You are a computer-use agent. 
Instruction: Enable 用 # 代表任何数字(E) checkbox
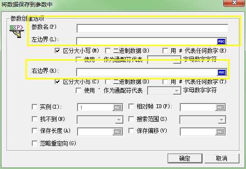tap(165, 51)
